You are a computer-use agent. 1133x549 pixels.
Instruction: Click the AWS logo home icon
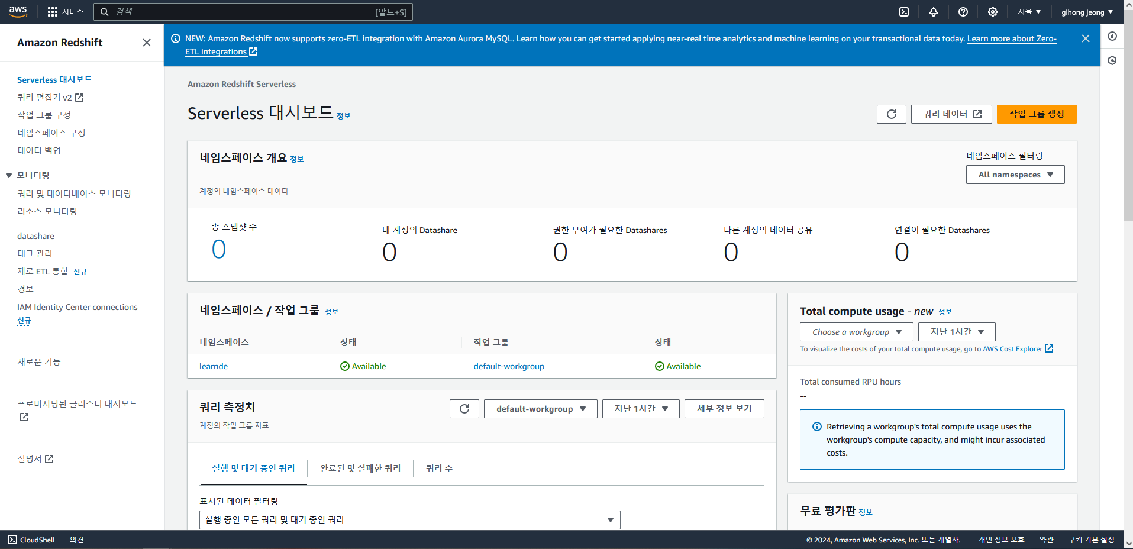tap(18, 12)
